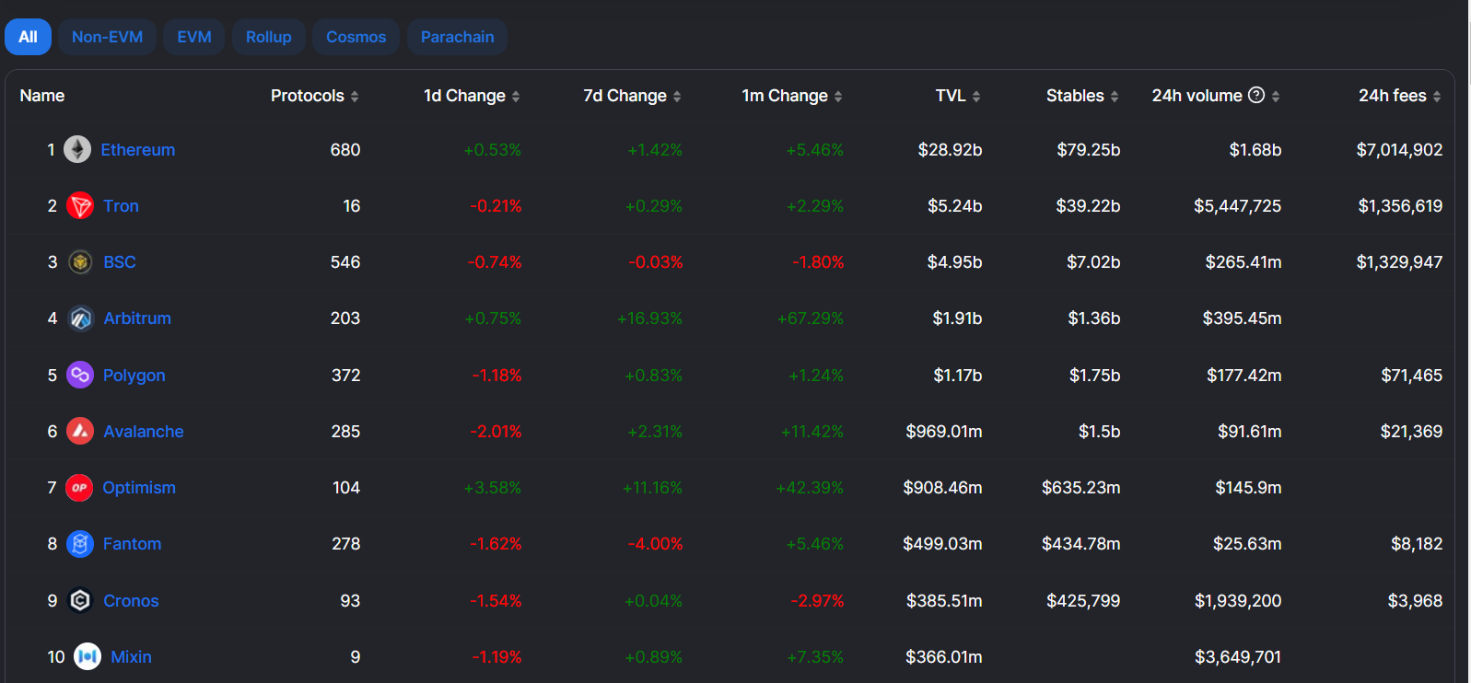Click the BSC chain logo icon
This screenshot has width=1471, height=683.
pos(80,262)
